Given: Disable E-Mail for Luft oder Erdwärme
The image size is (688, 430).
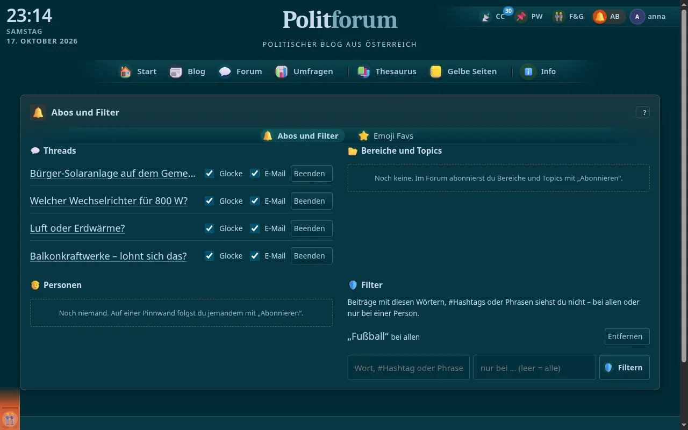Looking at the screenshot, I should pos(255,228).
